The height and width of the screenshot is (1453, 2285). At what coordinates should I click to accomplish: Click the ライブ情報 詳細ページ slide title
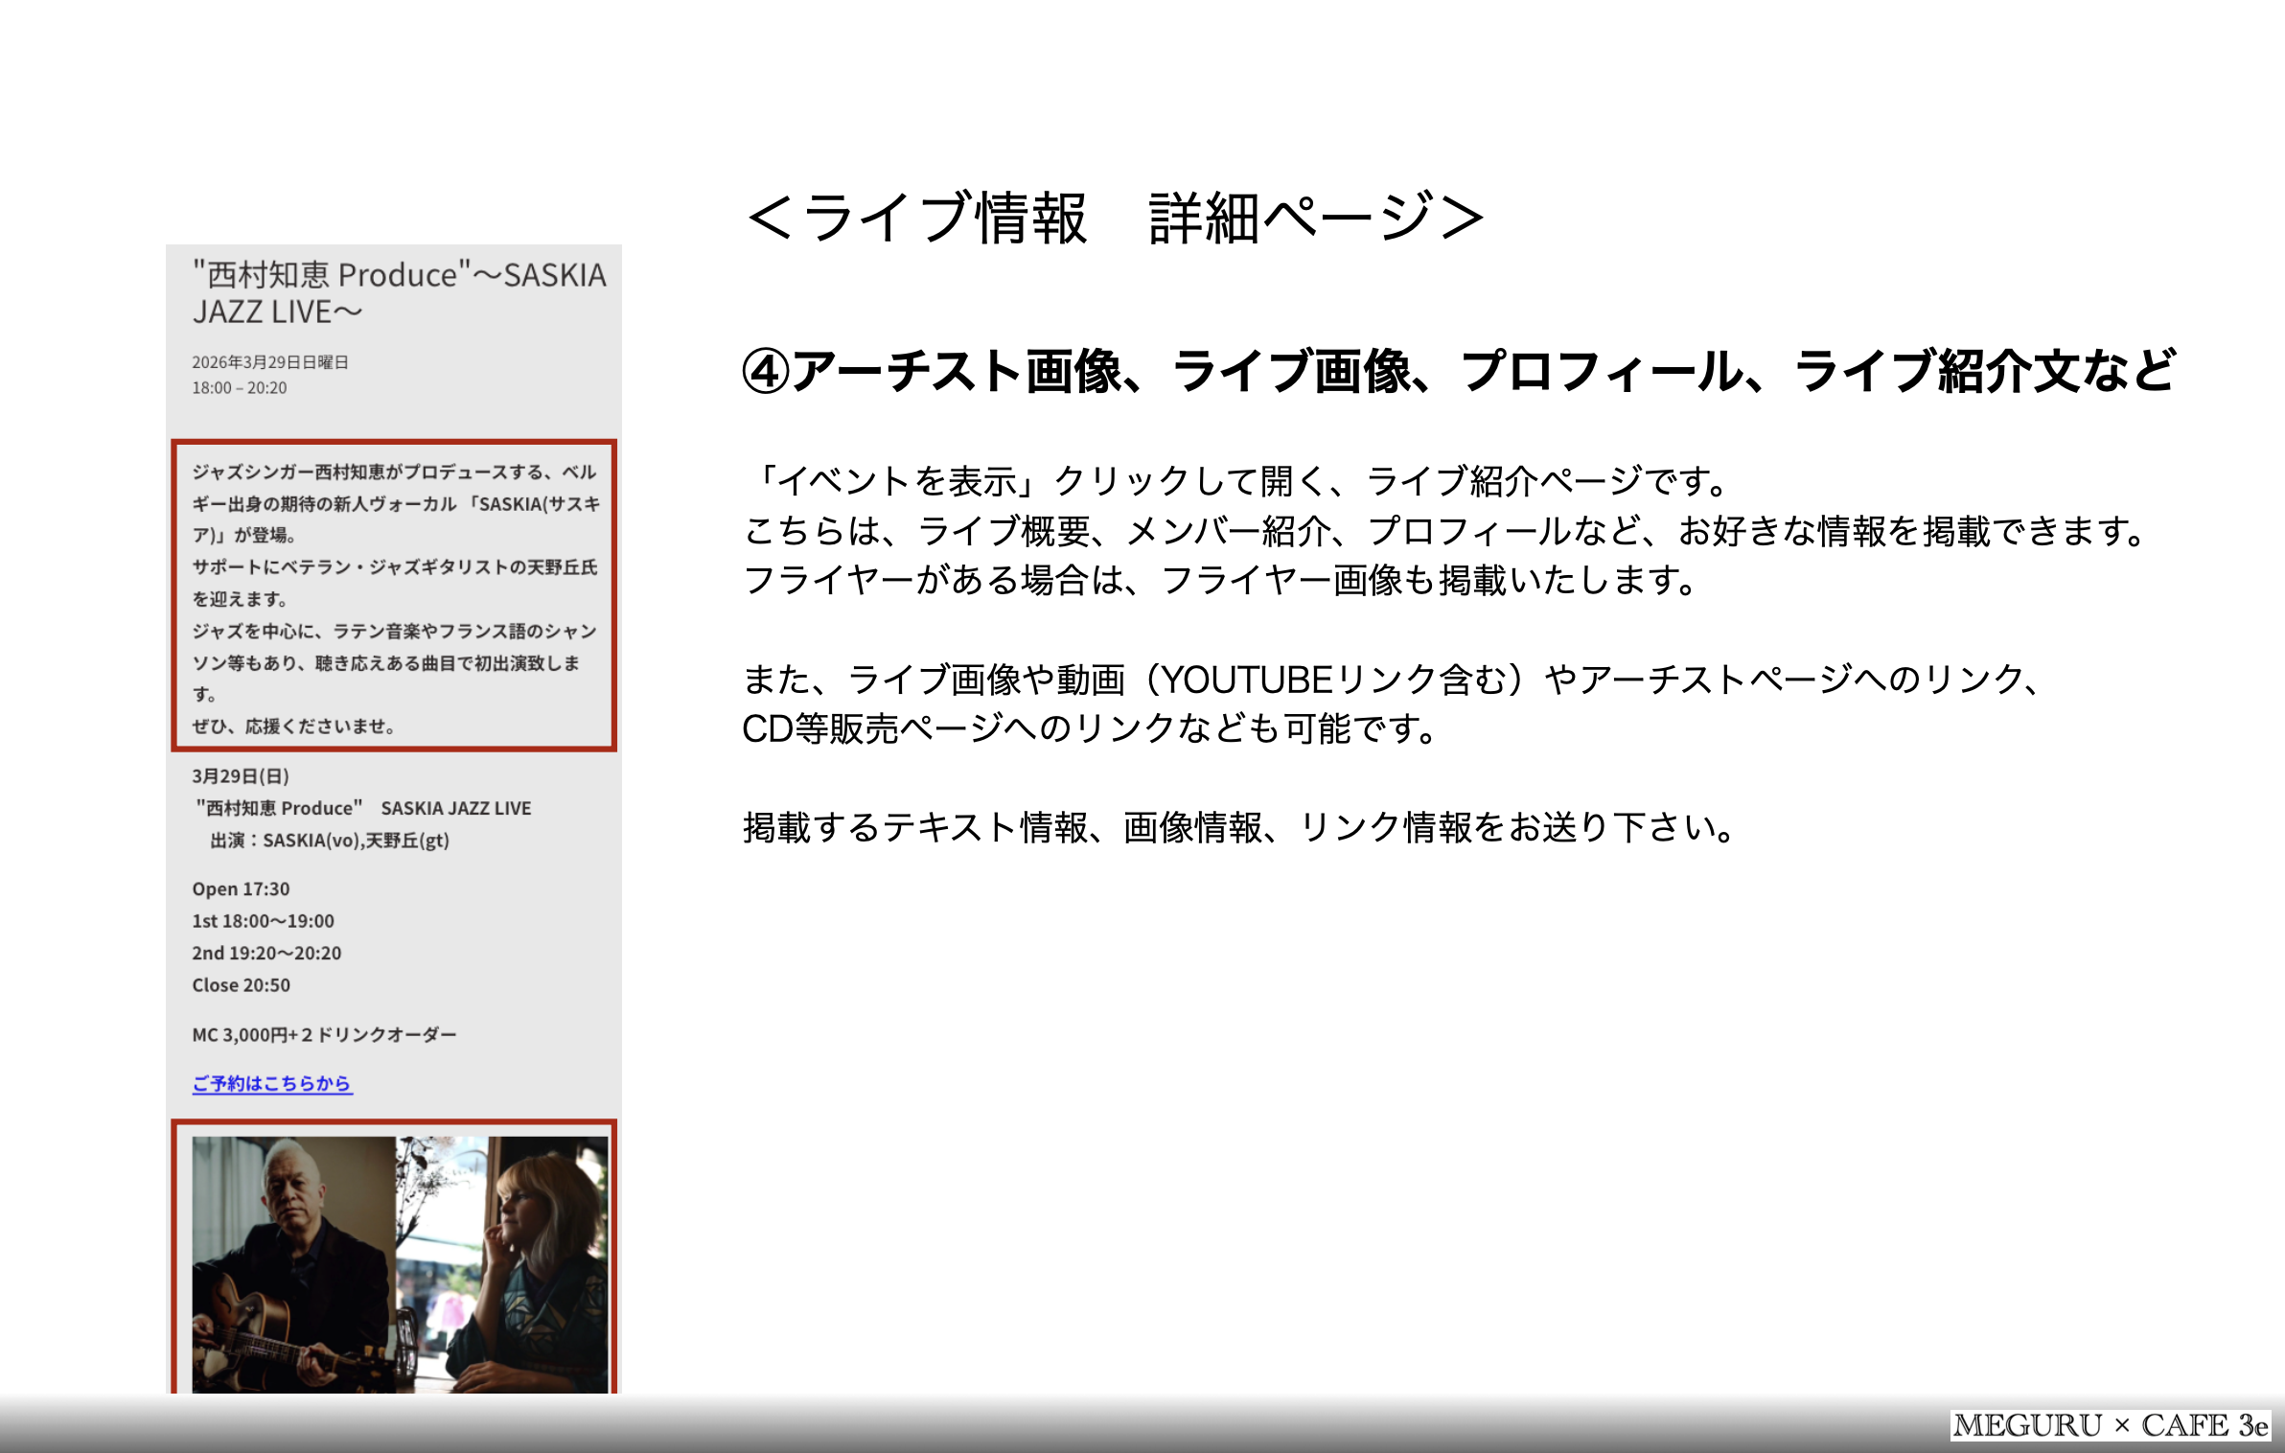(1115, 219)
